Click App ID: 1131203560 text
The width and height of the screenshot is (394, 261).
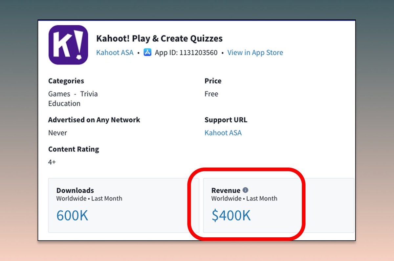click(x=186, y=53)
